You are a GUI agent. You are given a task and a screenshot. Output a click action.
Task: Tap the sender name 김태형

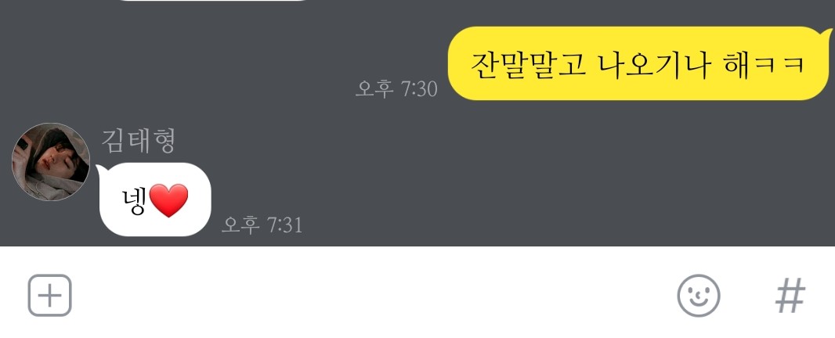pyautogui.click(x=139, y=141)
